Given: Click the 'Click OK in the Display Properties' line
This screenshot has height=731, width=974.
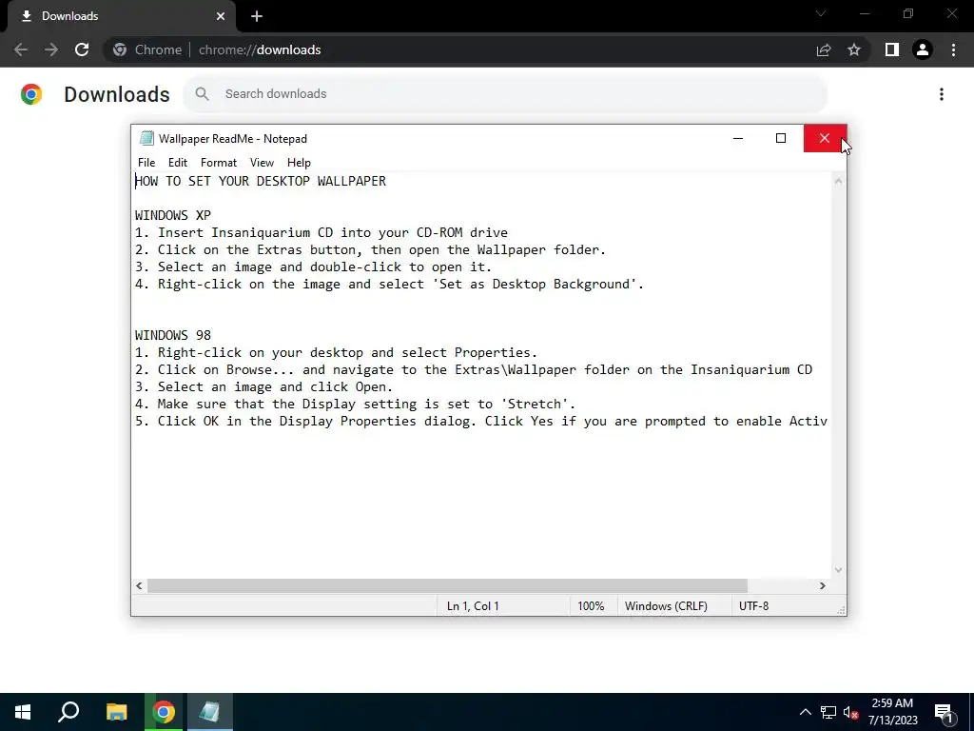Looking at the screenshot, I should (x=481, y=421).
